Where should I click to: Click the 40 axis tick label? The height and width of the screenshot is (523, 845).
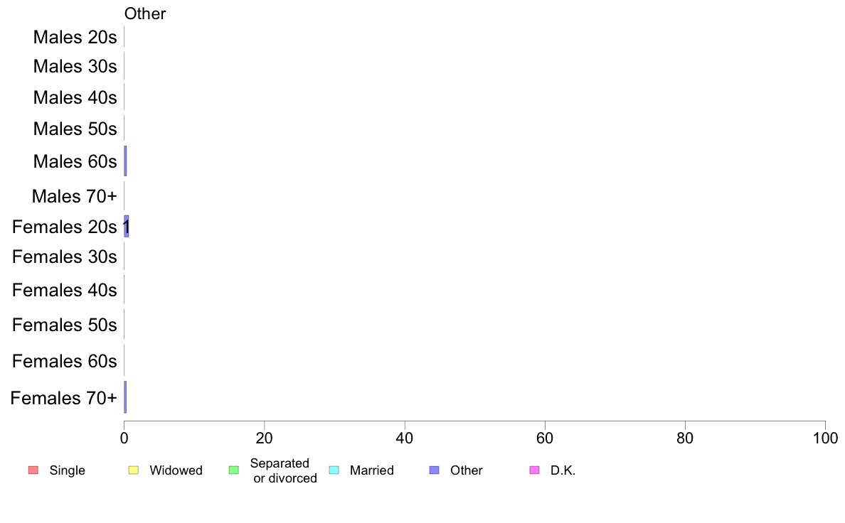pos(405,438)
